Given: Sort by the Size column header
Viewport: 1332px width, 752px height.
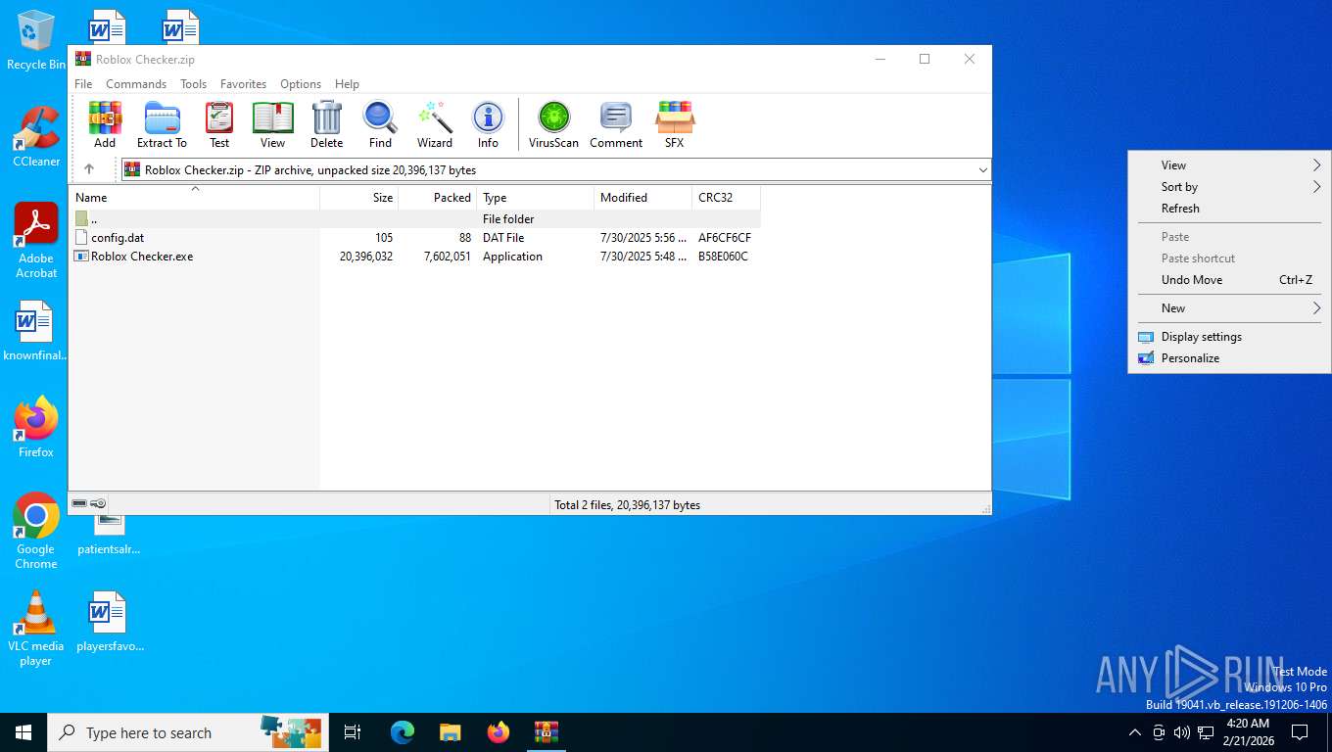Looking at the screenshot, I should tap(359, 198).
